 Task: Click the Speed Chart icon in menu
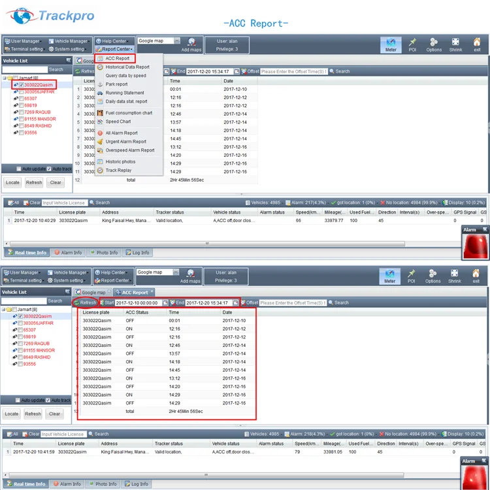coord(100,122)
